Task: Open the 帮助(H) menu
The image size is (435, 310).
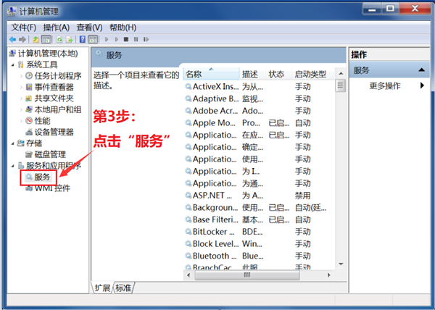Action: (123, 28)
